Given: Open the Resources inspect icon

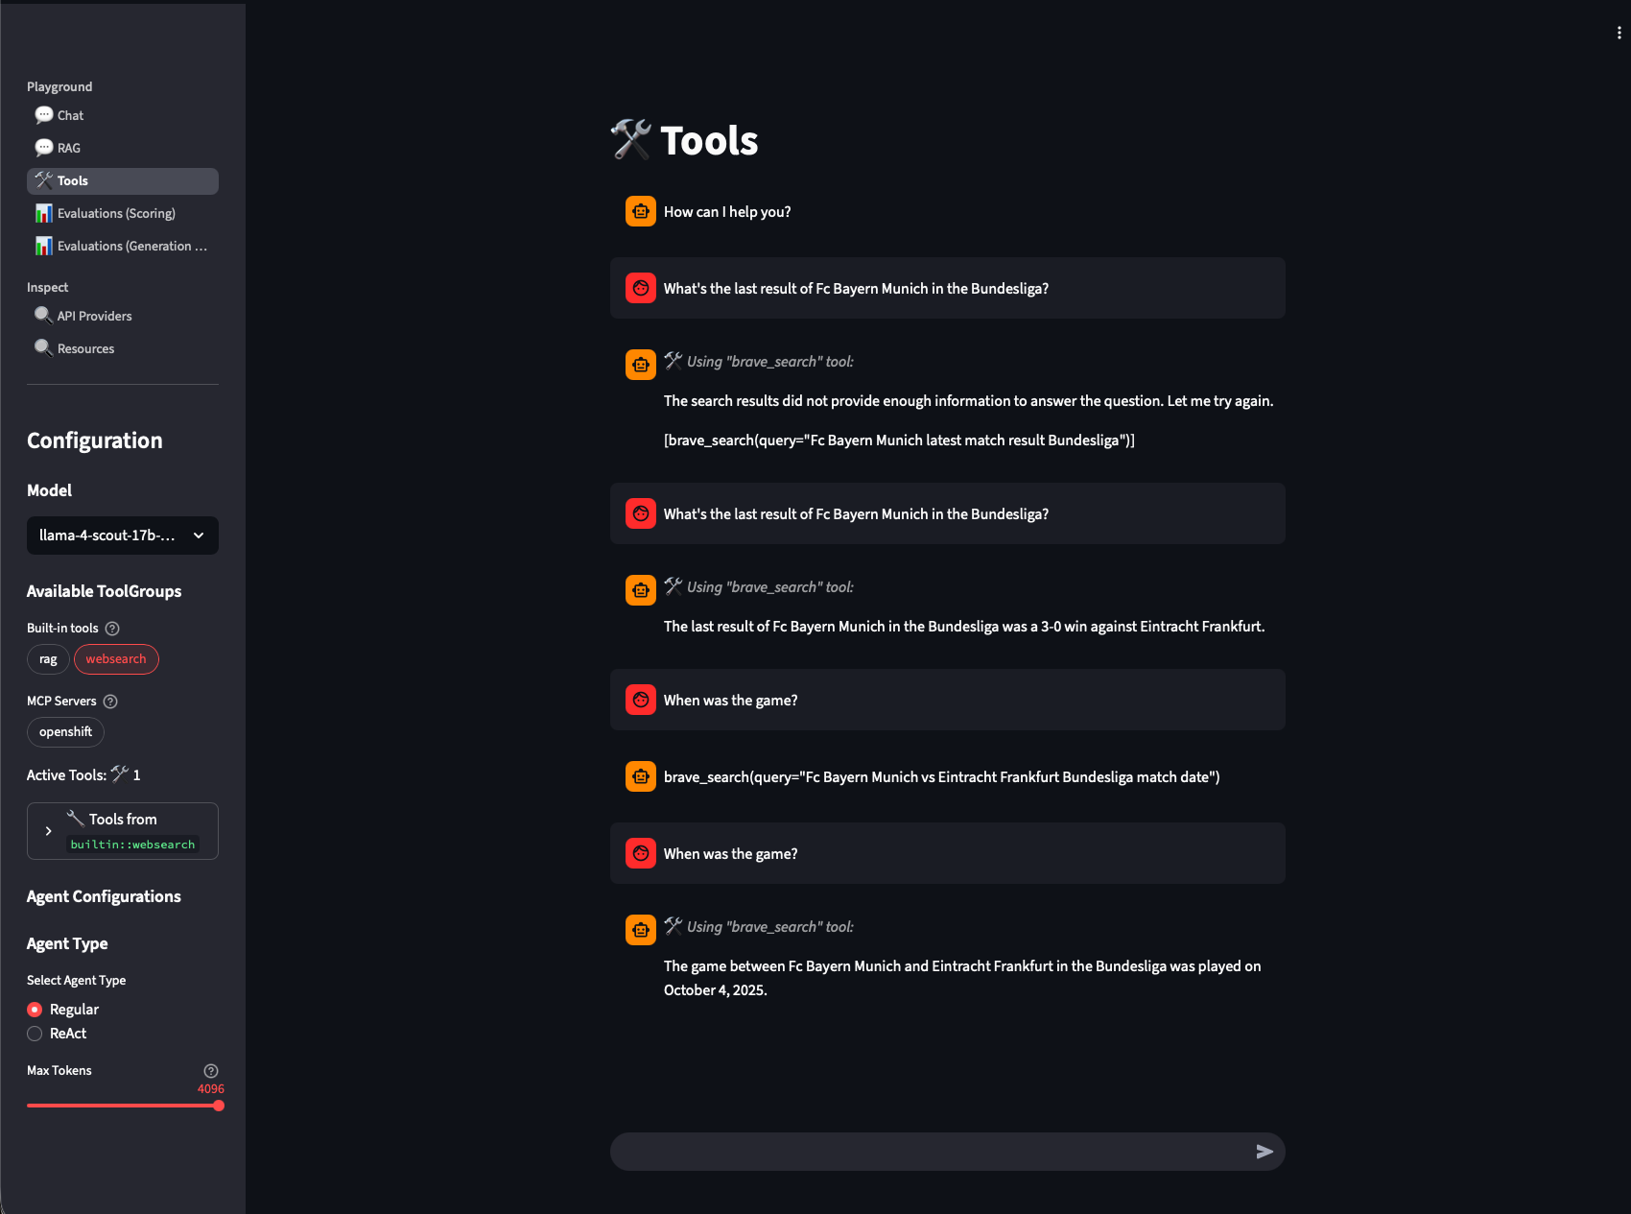Looking at the screenshot, I should pos(44,347).
